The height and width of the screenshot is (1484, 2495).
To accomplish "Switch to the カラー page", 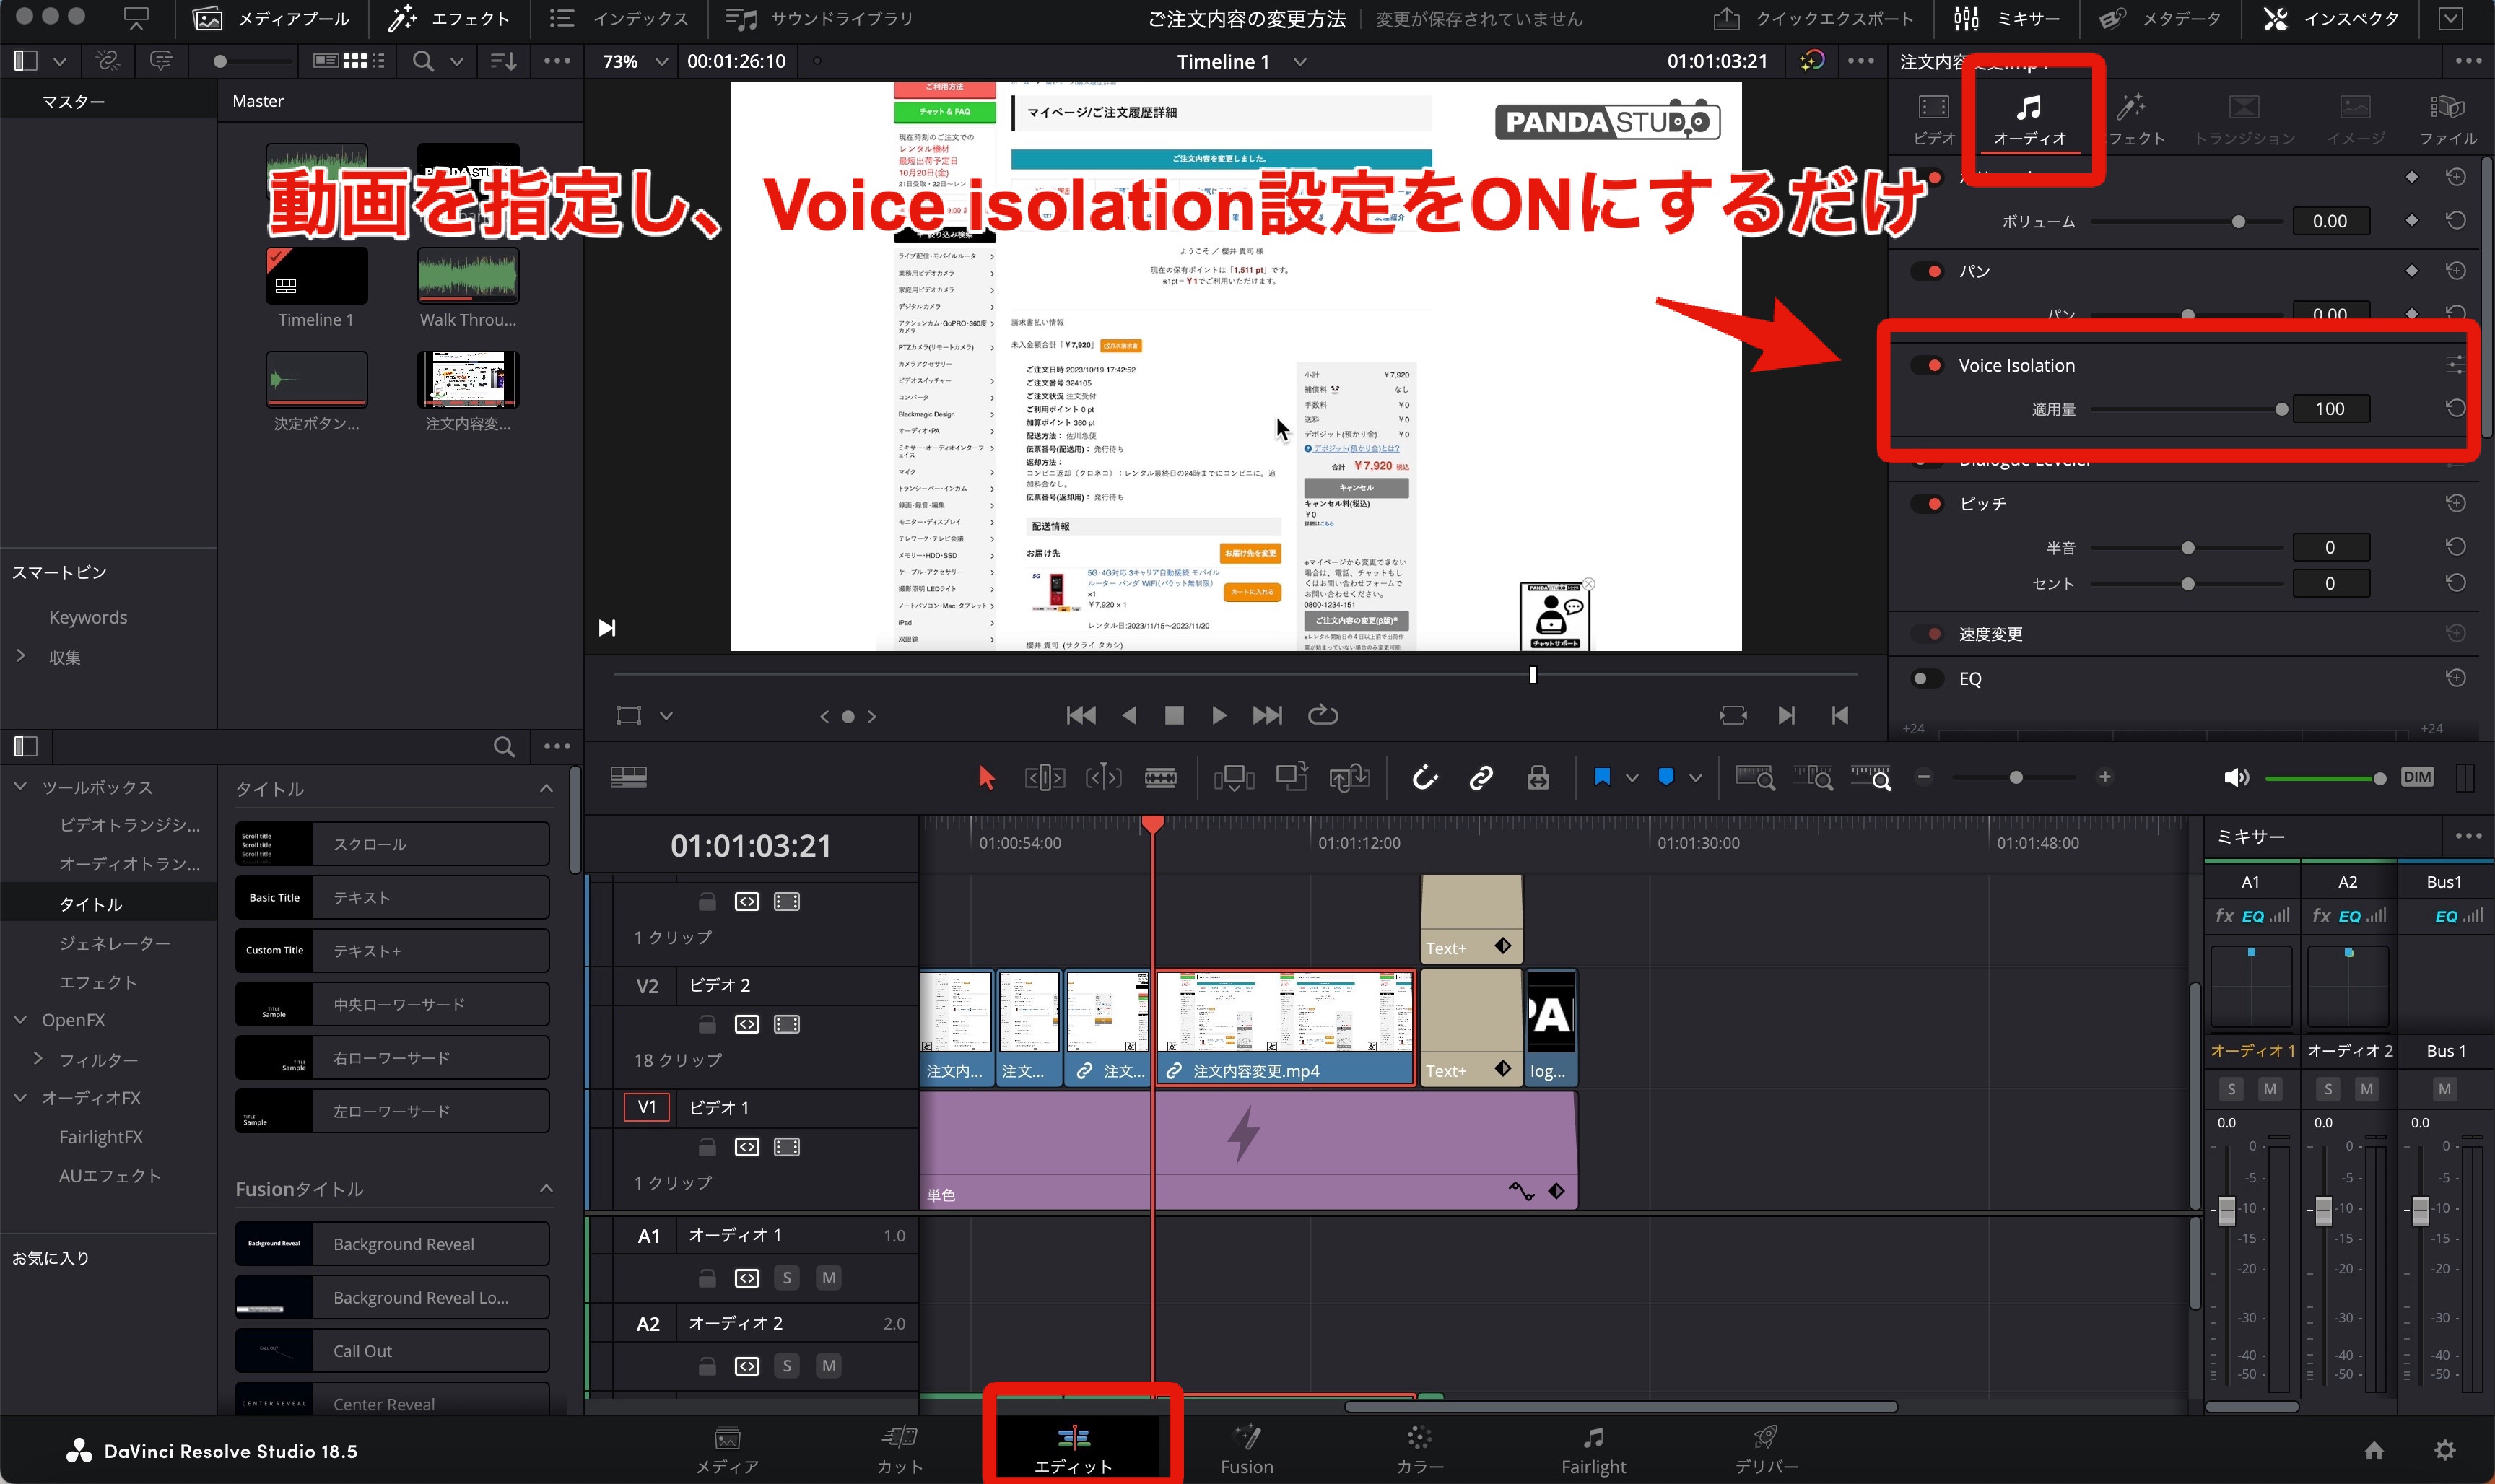I will click(x=1419, y=1450).
